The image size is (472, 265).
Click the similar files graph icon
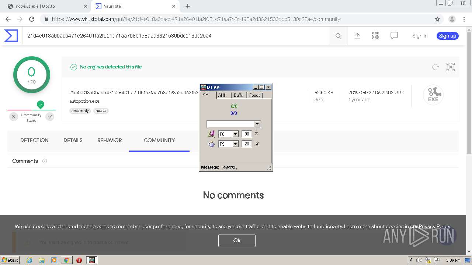tap(451, 67)
